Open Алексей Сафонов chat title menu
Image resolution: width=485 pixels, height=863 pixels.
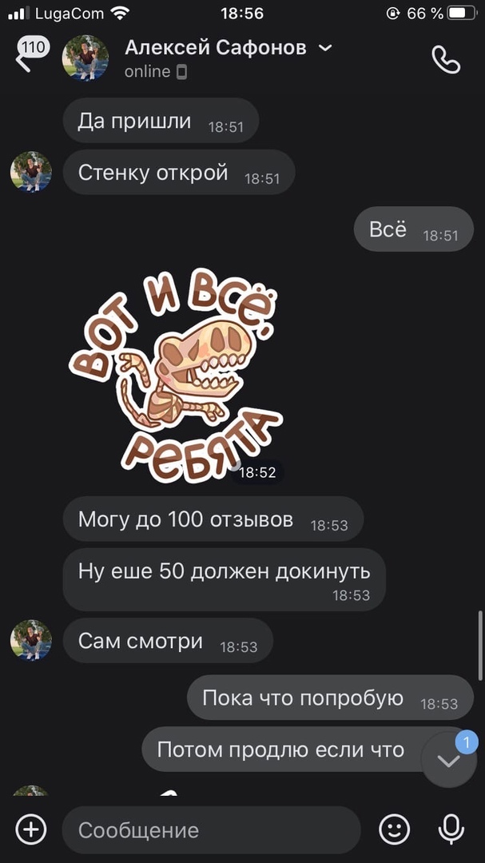point(215,48)
